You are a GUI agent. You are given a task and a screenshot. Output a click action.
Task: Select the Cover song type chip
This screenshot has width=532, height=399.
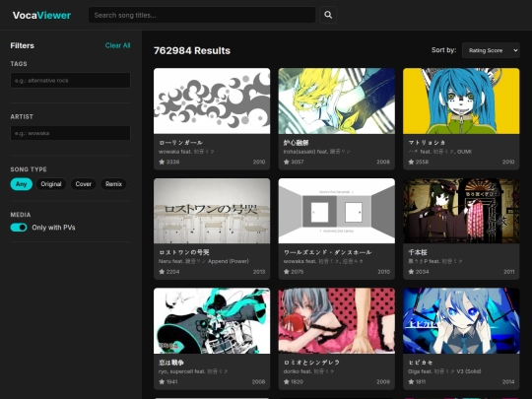pos(84,184)
